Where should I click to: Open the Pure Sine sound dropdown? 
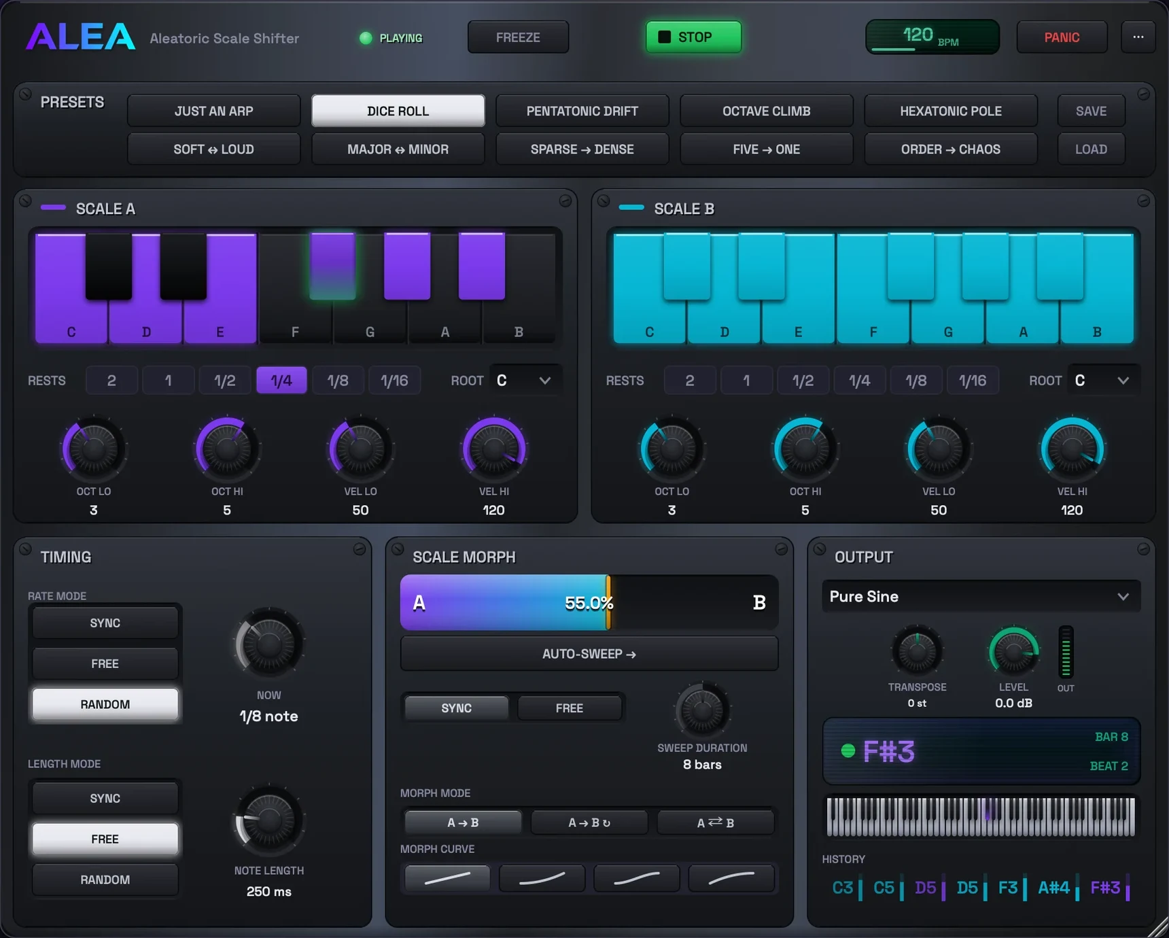coord(981,596)
